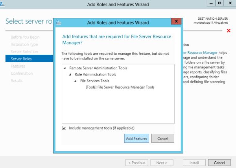Collapse Remote Server Administration Tools node

pyautogui.click(x=65, y=68)
